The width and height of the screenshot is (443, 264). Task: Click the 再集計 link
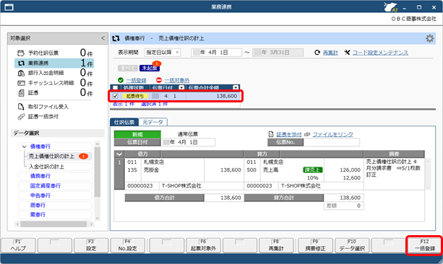[x=330, y=53]
